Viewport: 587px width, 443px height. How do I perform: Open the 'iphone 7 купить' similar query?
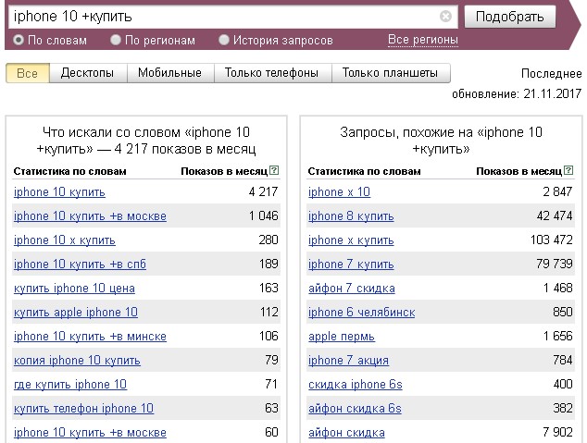pos(351,265)
